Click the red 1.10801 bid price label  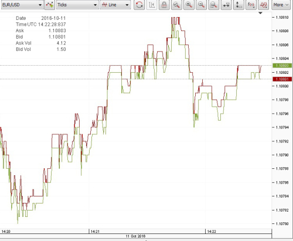(x=282, y=79)
